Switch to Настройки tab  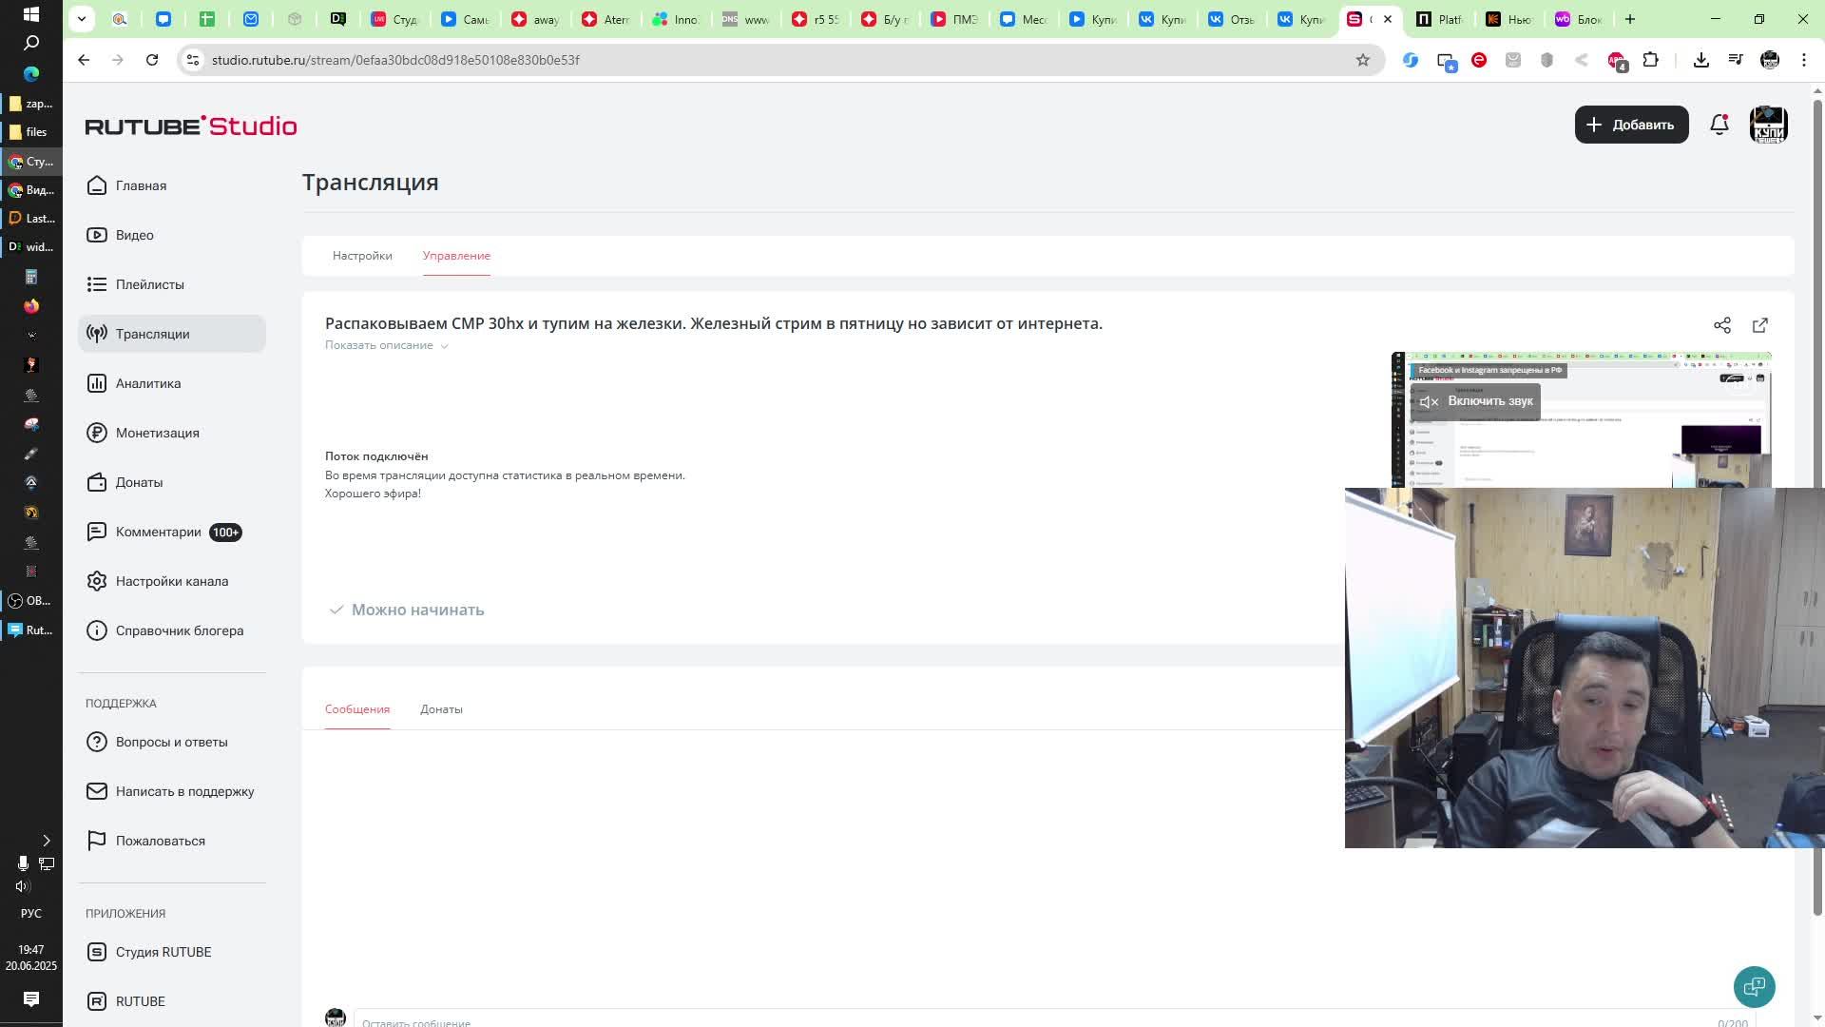tap(362, 256)
